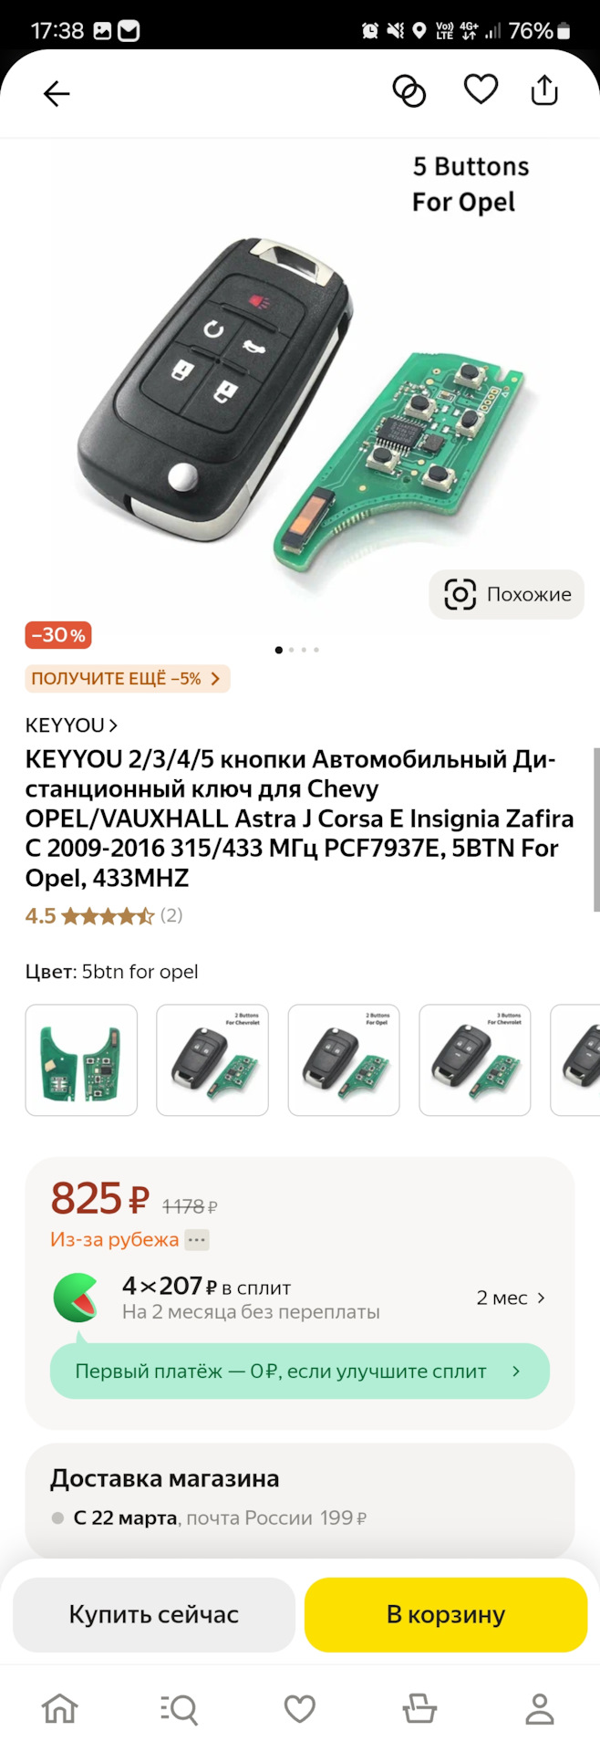Open the 4.5 star rating reviews
The width and height of the screenshot is (600, 1752).
(x=104, y=915)
